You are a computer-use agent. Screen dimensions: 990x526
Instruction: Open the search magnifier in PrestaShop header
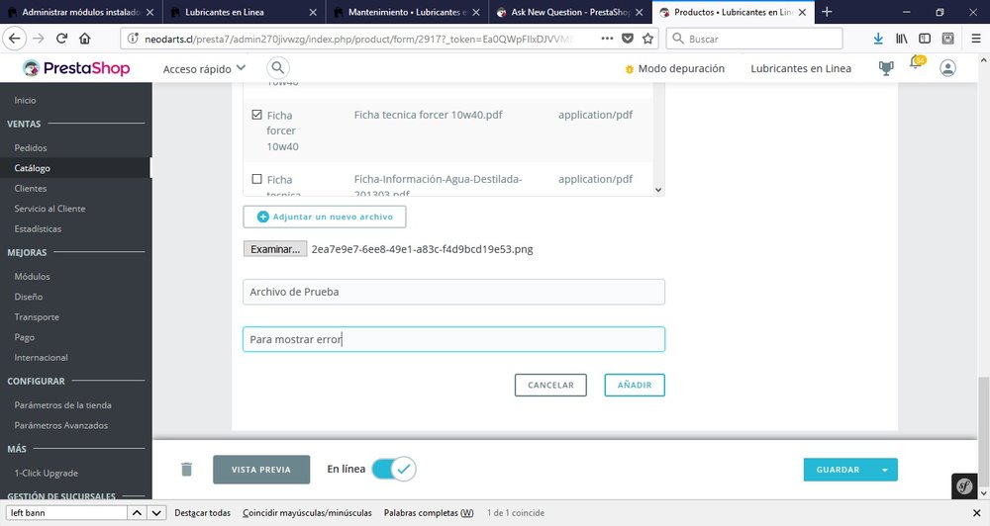(x=278, y=67)
